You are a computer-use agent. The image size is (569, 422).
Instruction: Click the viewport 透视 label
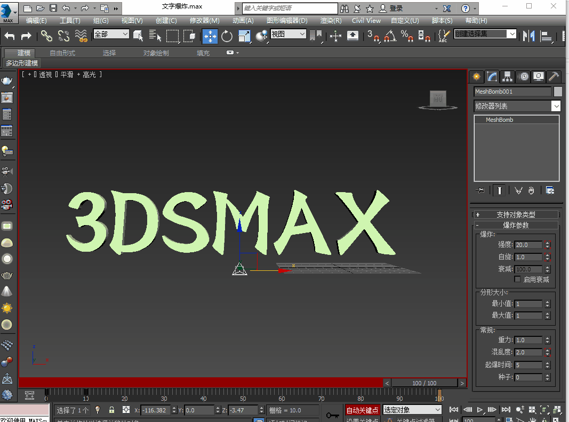click(46, 75)
